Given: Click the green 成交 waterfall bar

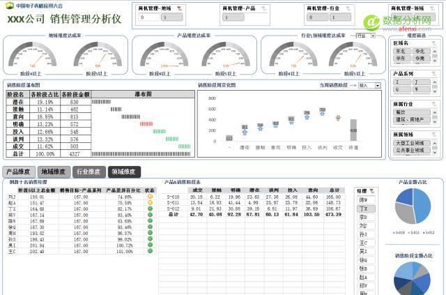Looking at the screenshot, I should pyautogui.click(x=184, y=146).
